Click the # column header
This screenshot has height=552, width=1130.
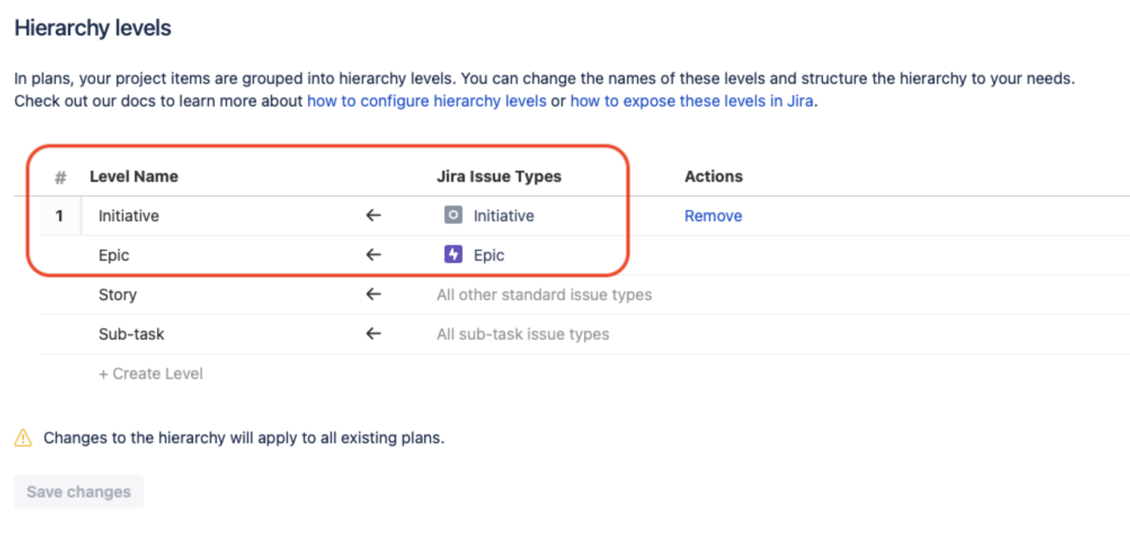[x=60, y=177]
